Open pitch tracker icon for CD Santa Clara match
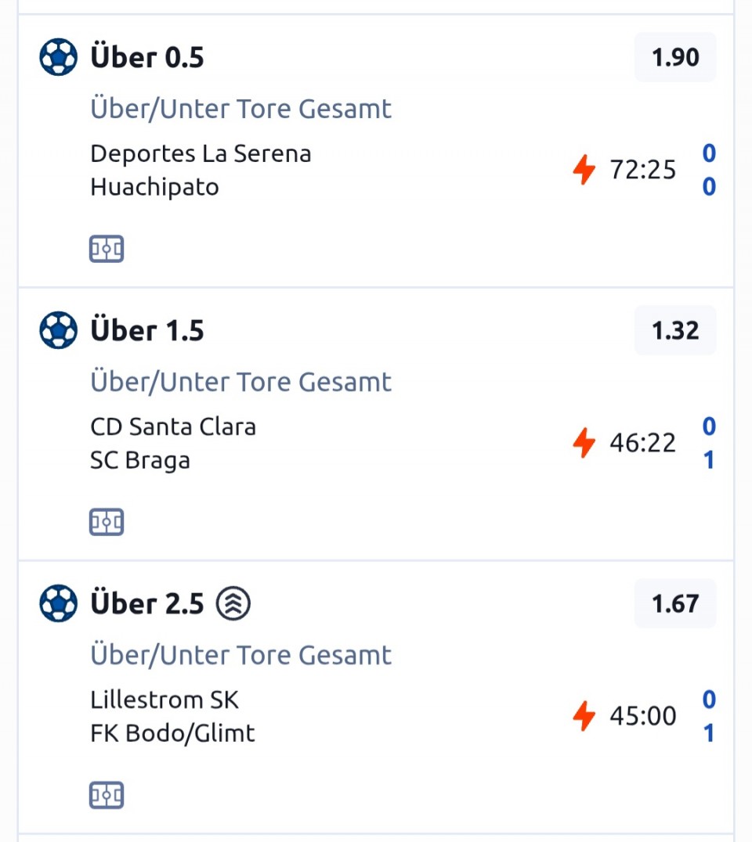The width and height of the screenshot is (752, 842). [107, 523]
